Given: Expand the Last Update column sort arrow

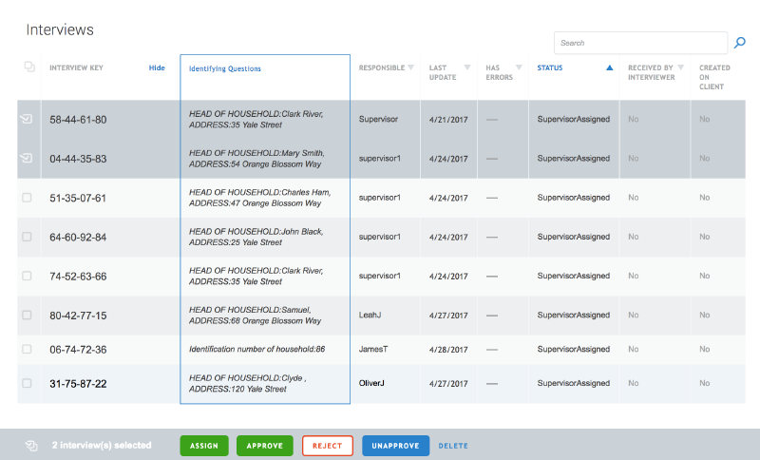Looking at the screenshot, I should click(466, 68).
